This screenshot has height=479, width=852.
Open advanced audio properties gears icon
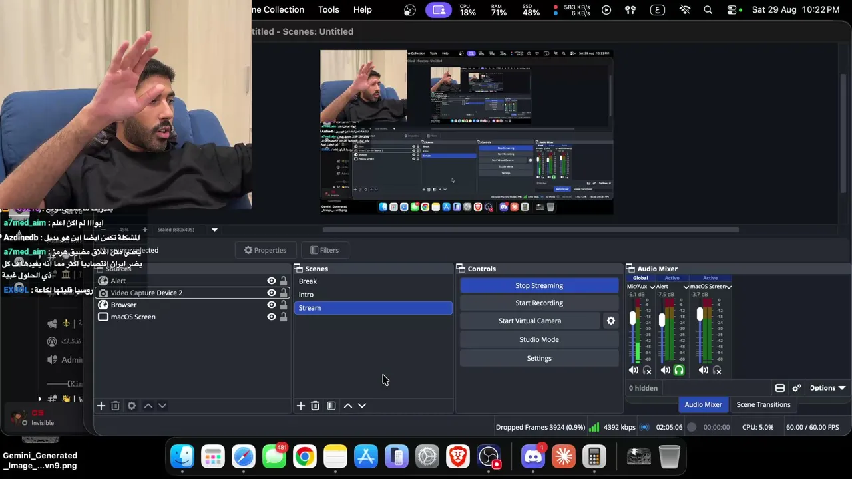pyautogui.click(x=796, y=388)
